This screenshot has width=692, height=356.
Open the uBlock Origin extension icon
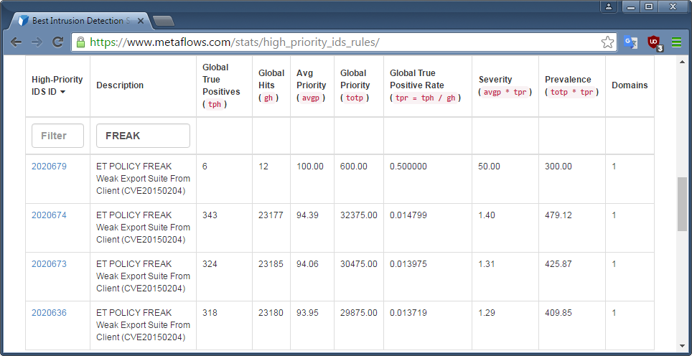click(x=655, y=43)
